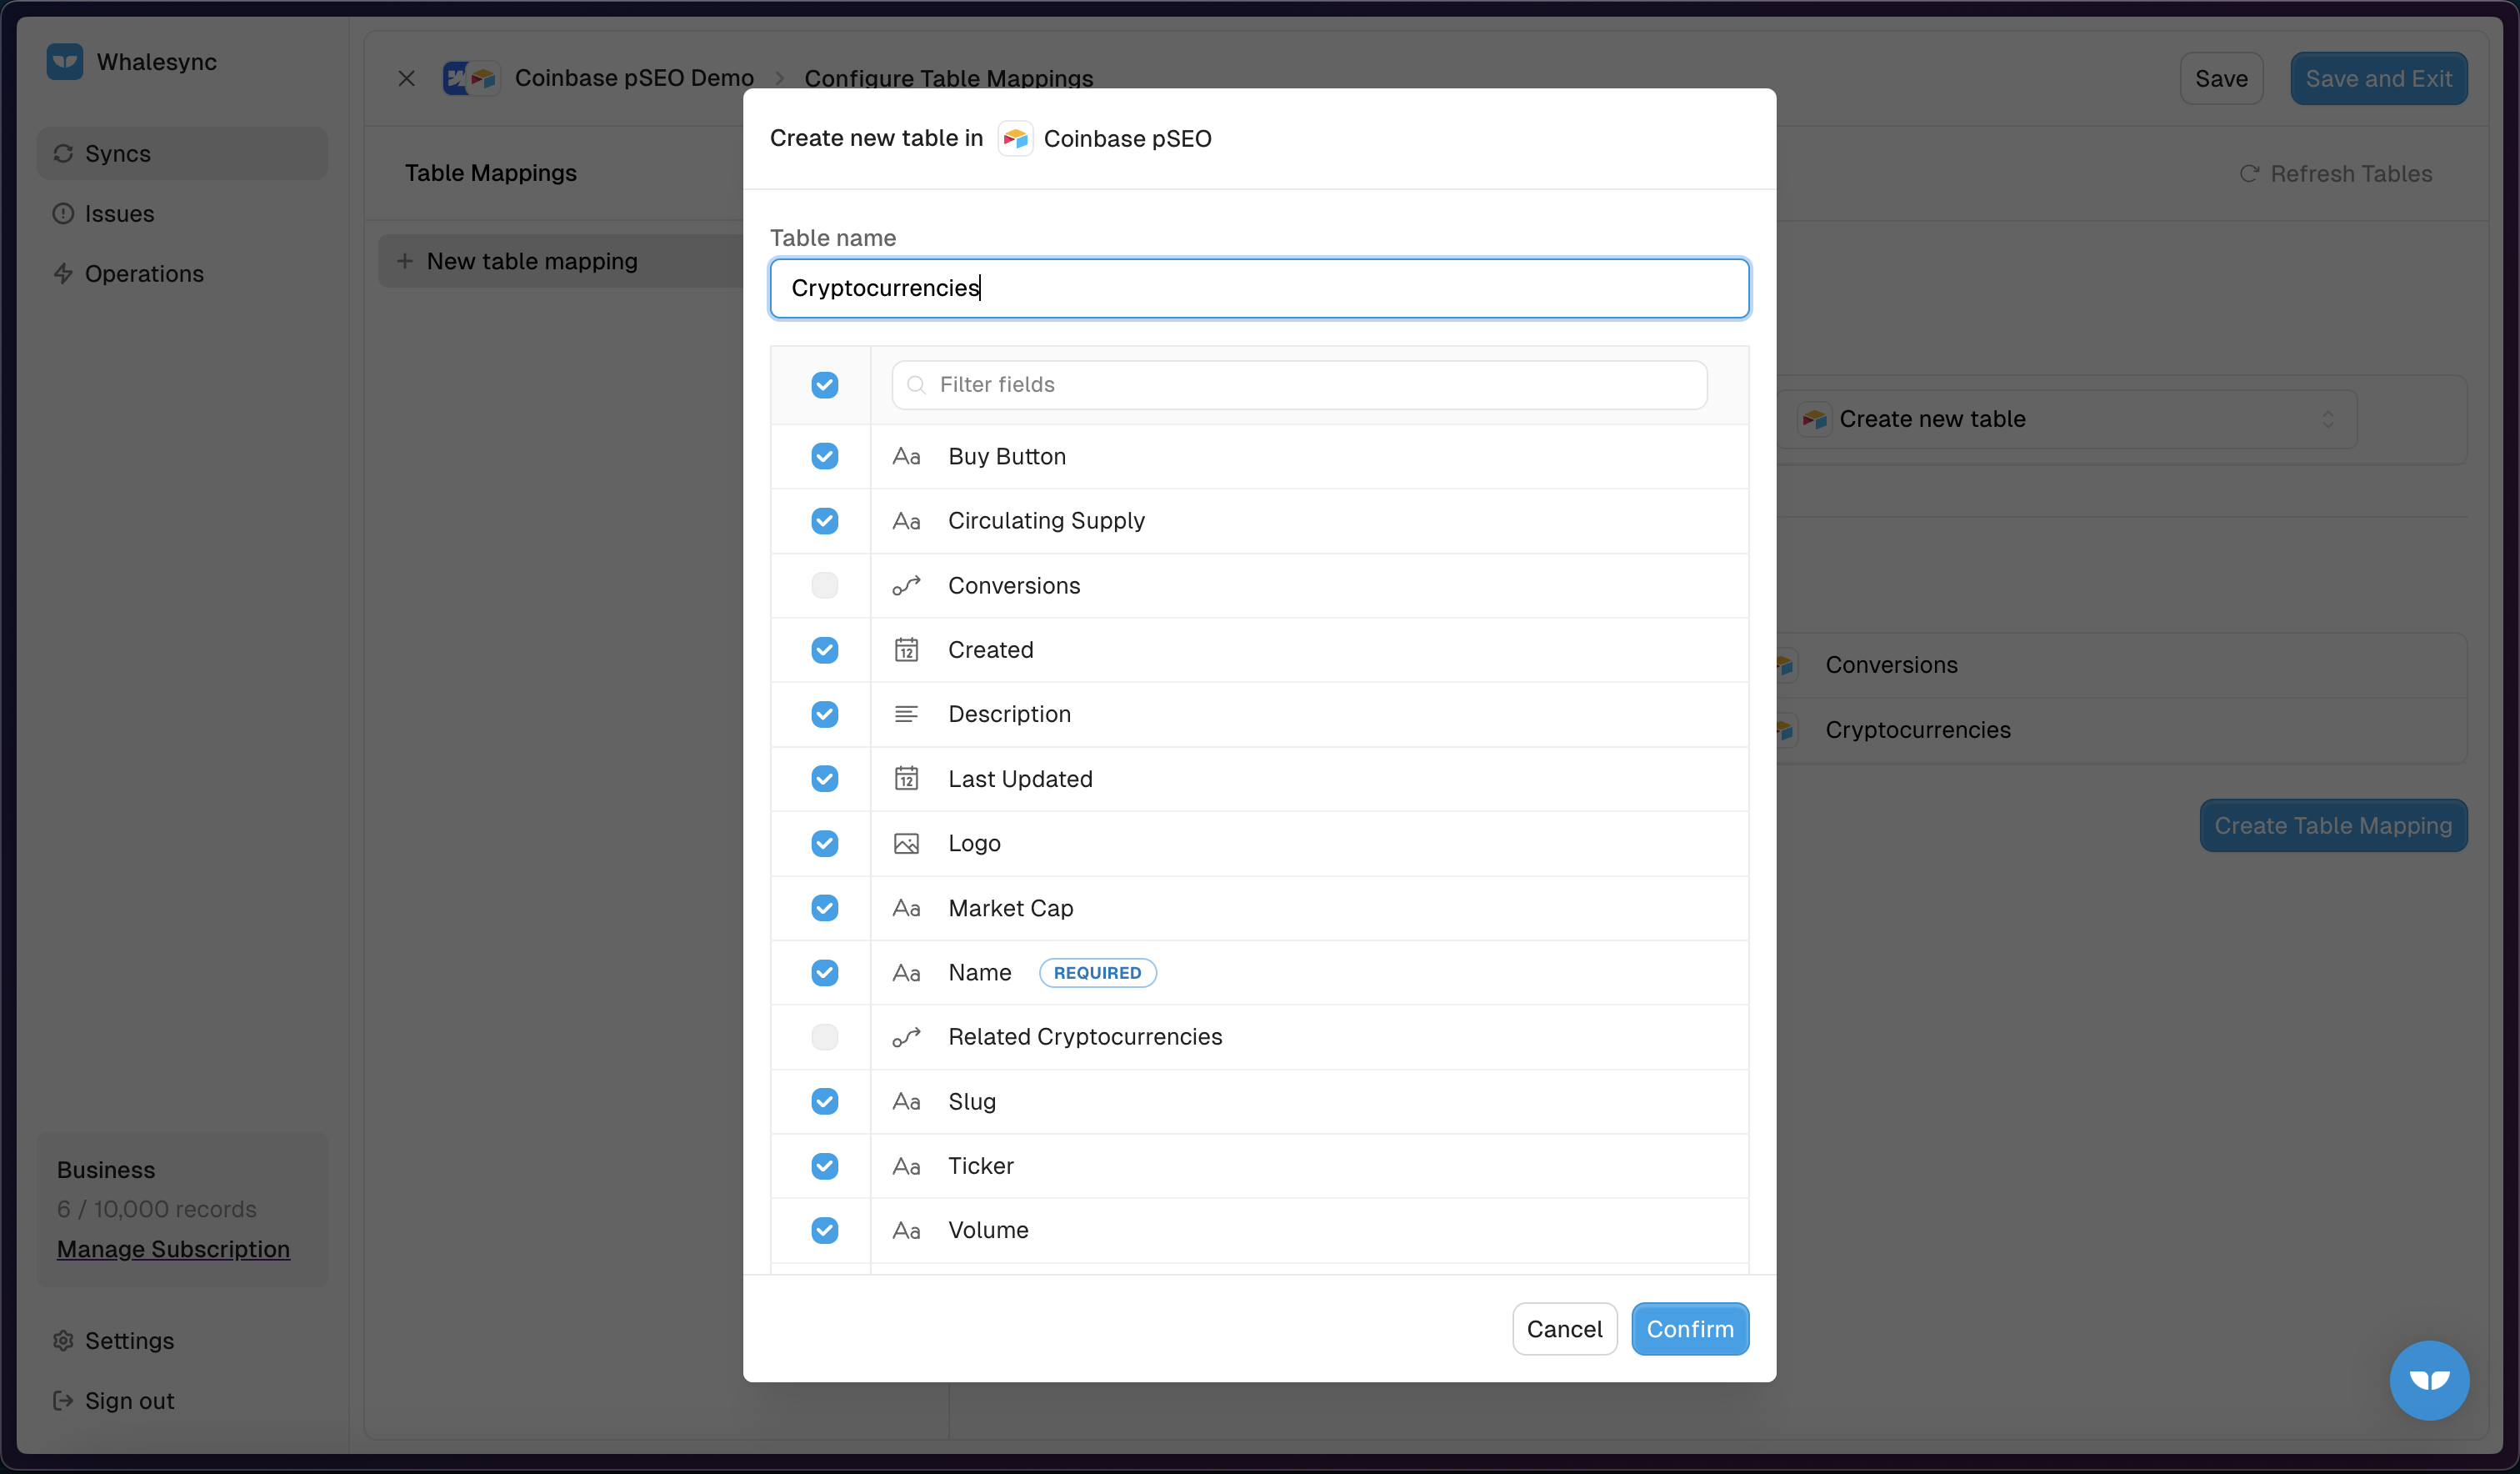Click the Whalesync logo icon
Screen dimensions: 2520x1474
click(x=65, y=62)
